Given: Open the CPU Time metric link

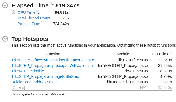Looking at the screenshot, I should [26, 12].
